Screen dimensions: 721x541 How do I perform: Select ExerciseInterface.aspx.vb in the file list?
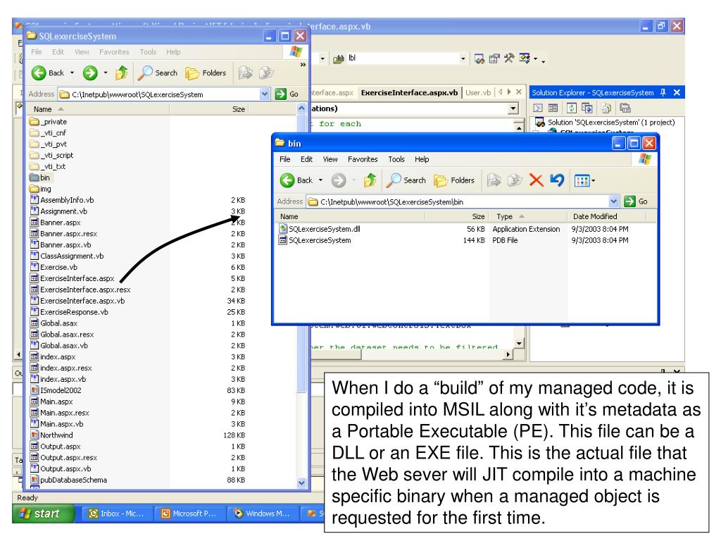77,300
